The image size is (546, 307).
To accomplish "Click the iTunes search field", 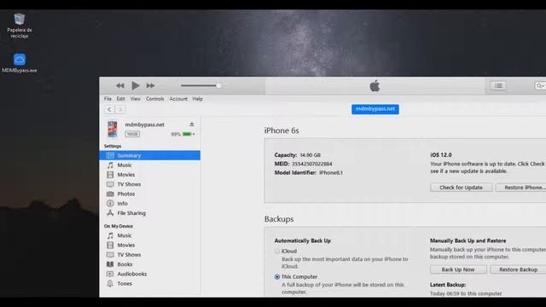I will [x=540, y=85].
